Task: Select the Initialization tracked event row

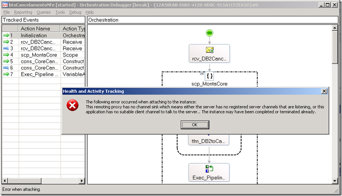Action: pyautogui.click(x=40, y=35)
